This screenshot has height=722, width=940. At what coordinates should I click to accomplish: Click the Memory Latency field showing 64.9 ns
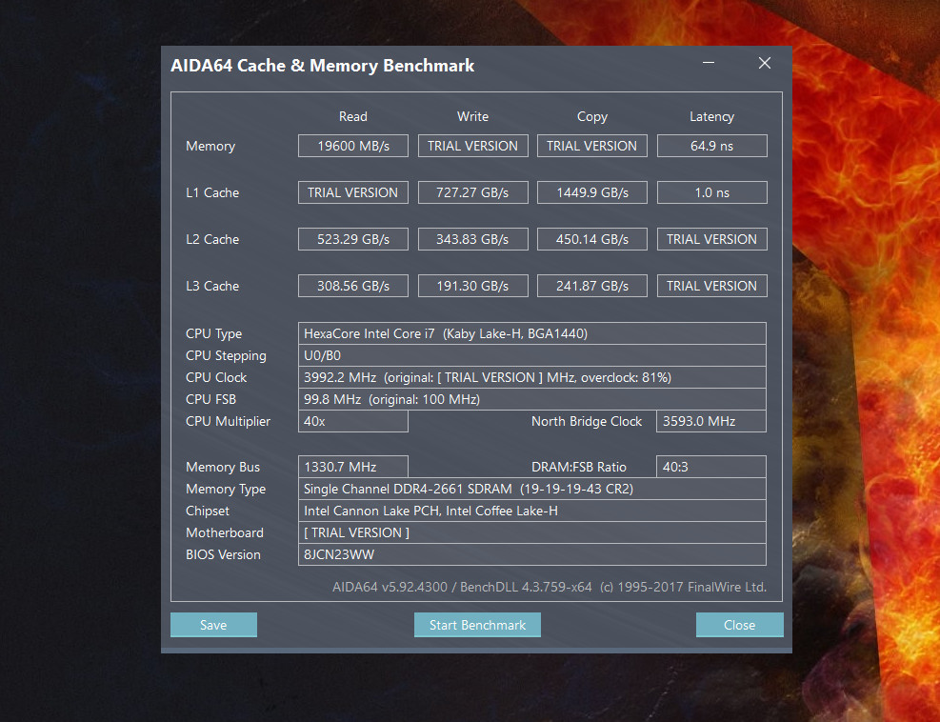pos(711,146)
